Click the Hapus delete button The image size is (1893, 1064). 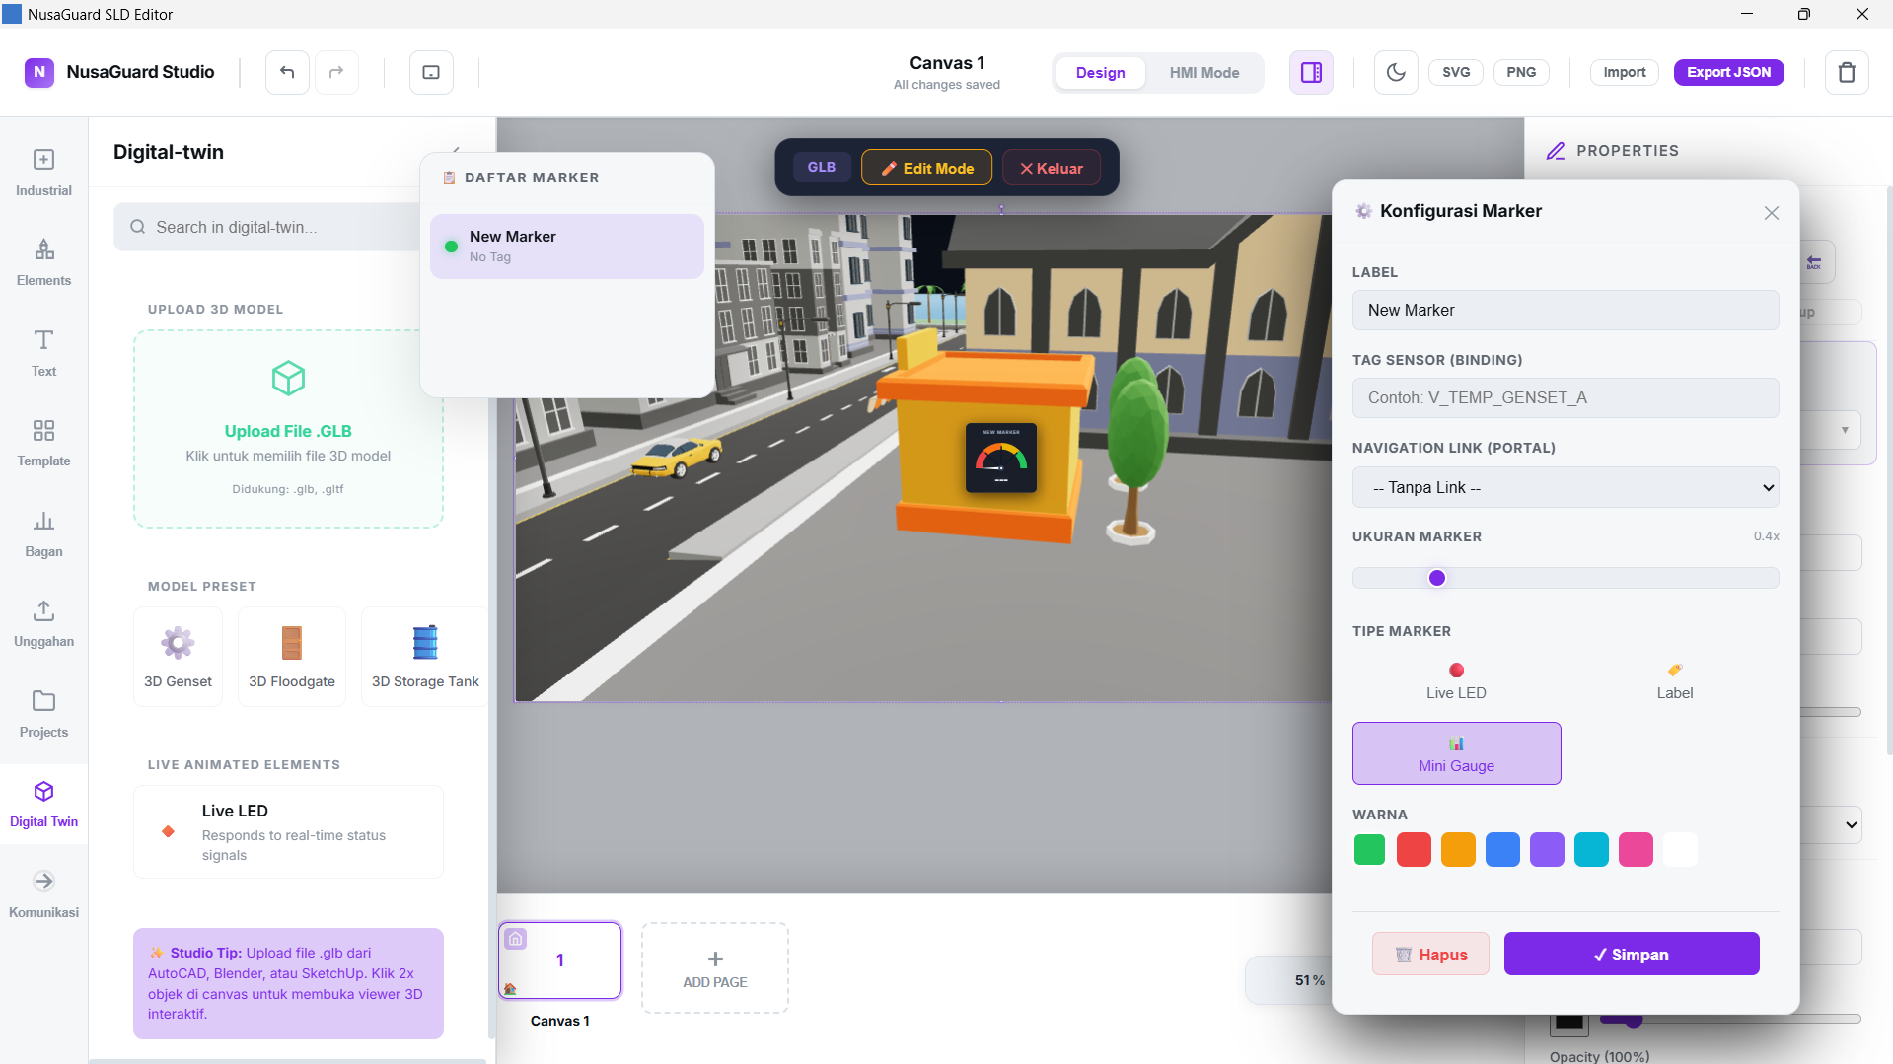(x=1430, y=954)
